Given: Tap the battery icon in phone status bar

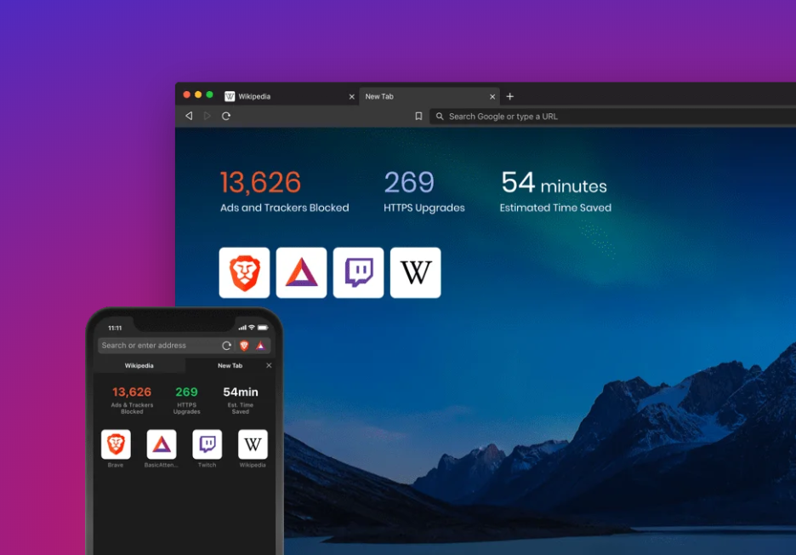Looking at the screenshot, I should [x=263, y=328].
